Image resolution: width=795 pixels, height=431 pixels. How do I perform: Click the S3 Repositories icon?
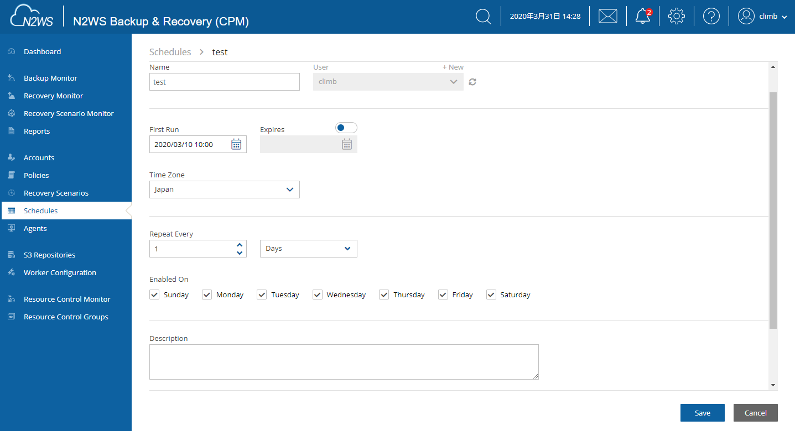(11, 255)
